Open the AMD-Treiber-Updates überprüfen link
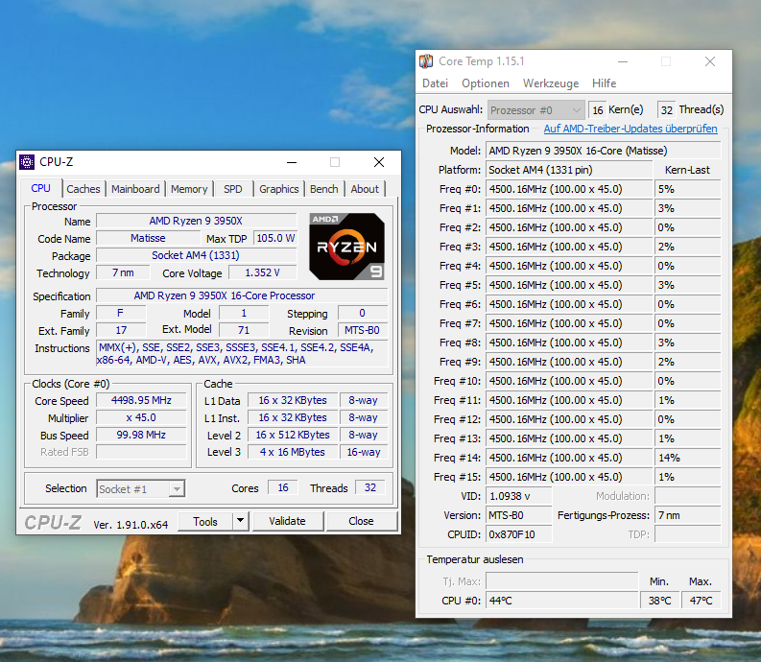 (x=630, y=129)
